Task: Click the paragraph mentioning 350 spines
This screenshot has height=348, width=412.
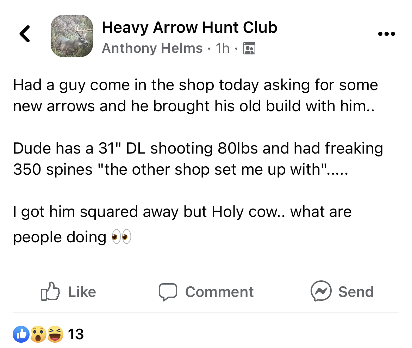Action: pos(198,159)
